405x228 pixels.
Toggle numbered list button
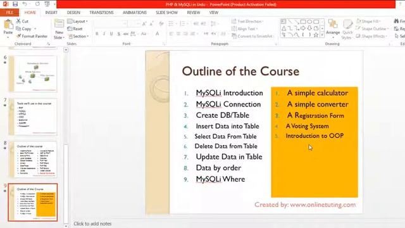pyautogui.click(x=182, y=24)
